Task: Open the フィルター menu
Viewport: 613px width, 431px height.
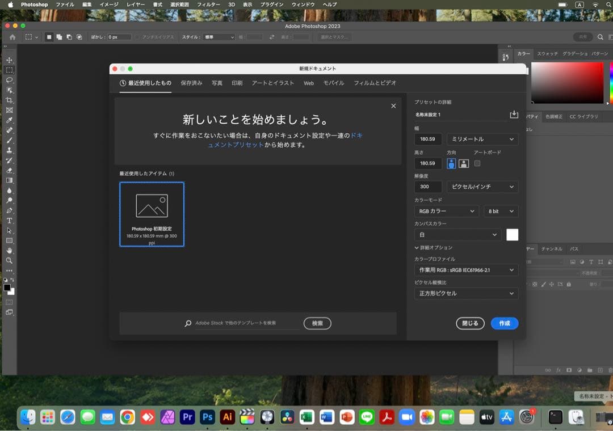Action: (x=209, y=5)
